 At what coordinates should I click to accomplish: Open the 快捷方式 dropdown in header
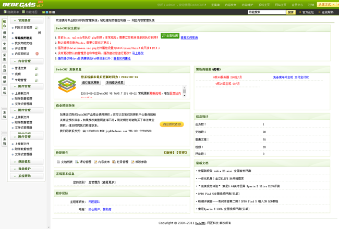click(326, 5)
